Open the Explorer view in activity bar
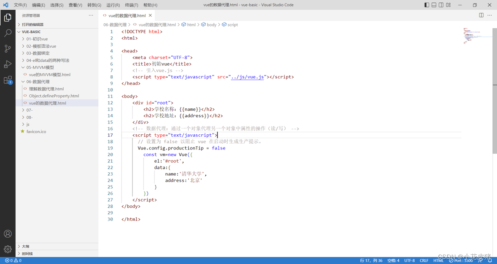497x264 pixels. pyautogui.click(x=8, y=18)
